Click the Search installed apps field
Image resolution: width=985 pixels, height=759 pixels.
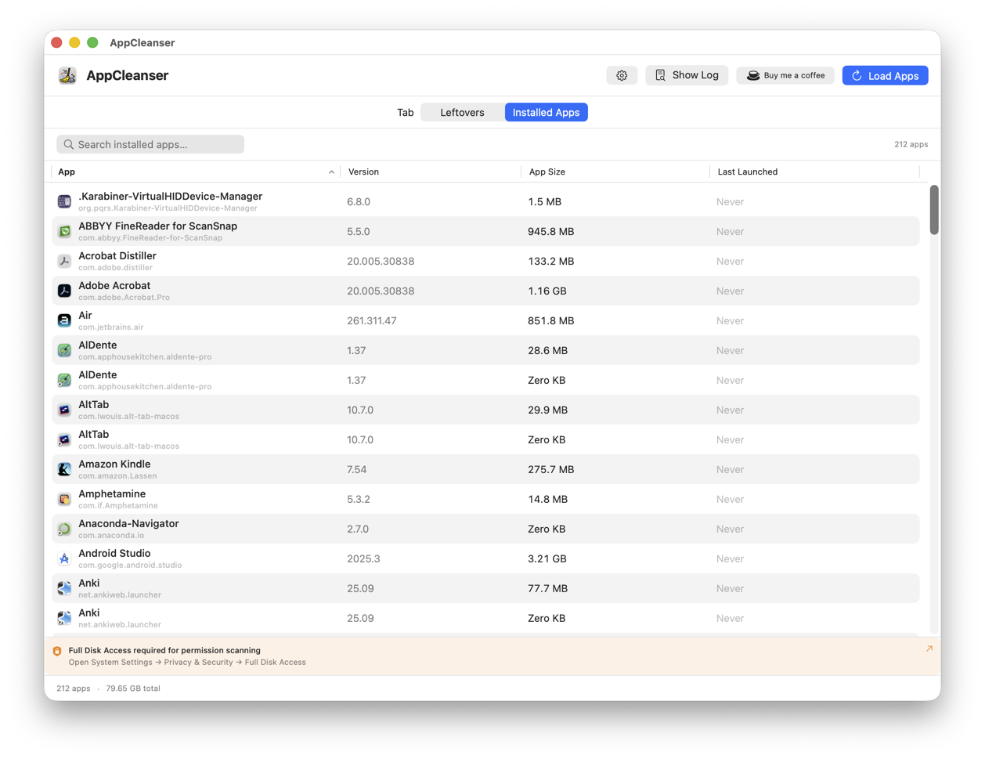pos(150,144)
